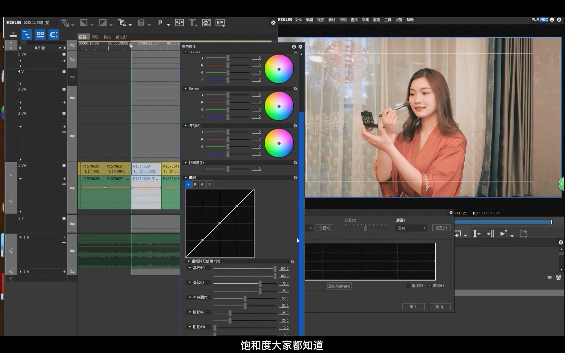The height and width of the screenshot is (353, 565).
Task: Click the save project icon in the toolbar
Action: [x=141, y=23]
